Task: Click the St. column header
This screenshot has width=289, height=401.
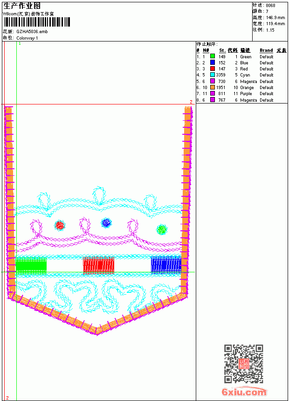Action: tap(222, 50)
